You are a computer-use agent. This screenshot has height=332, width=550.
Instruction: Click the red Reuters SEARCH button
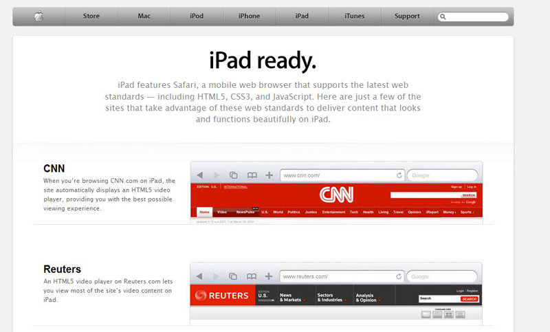coord(470,299)
